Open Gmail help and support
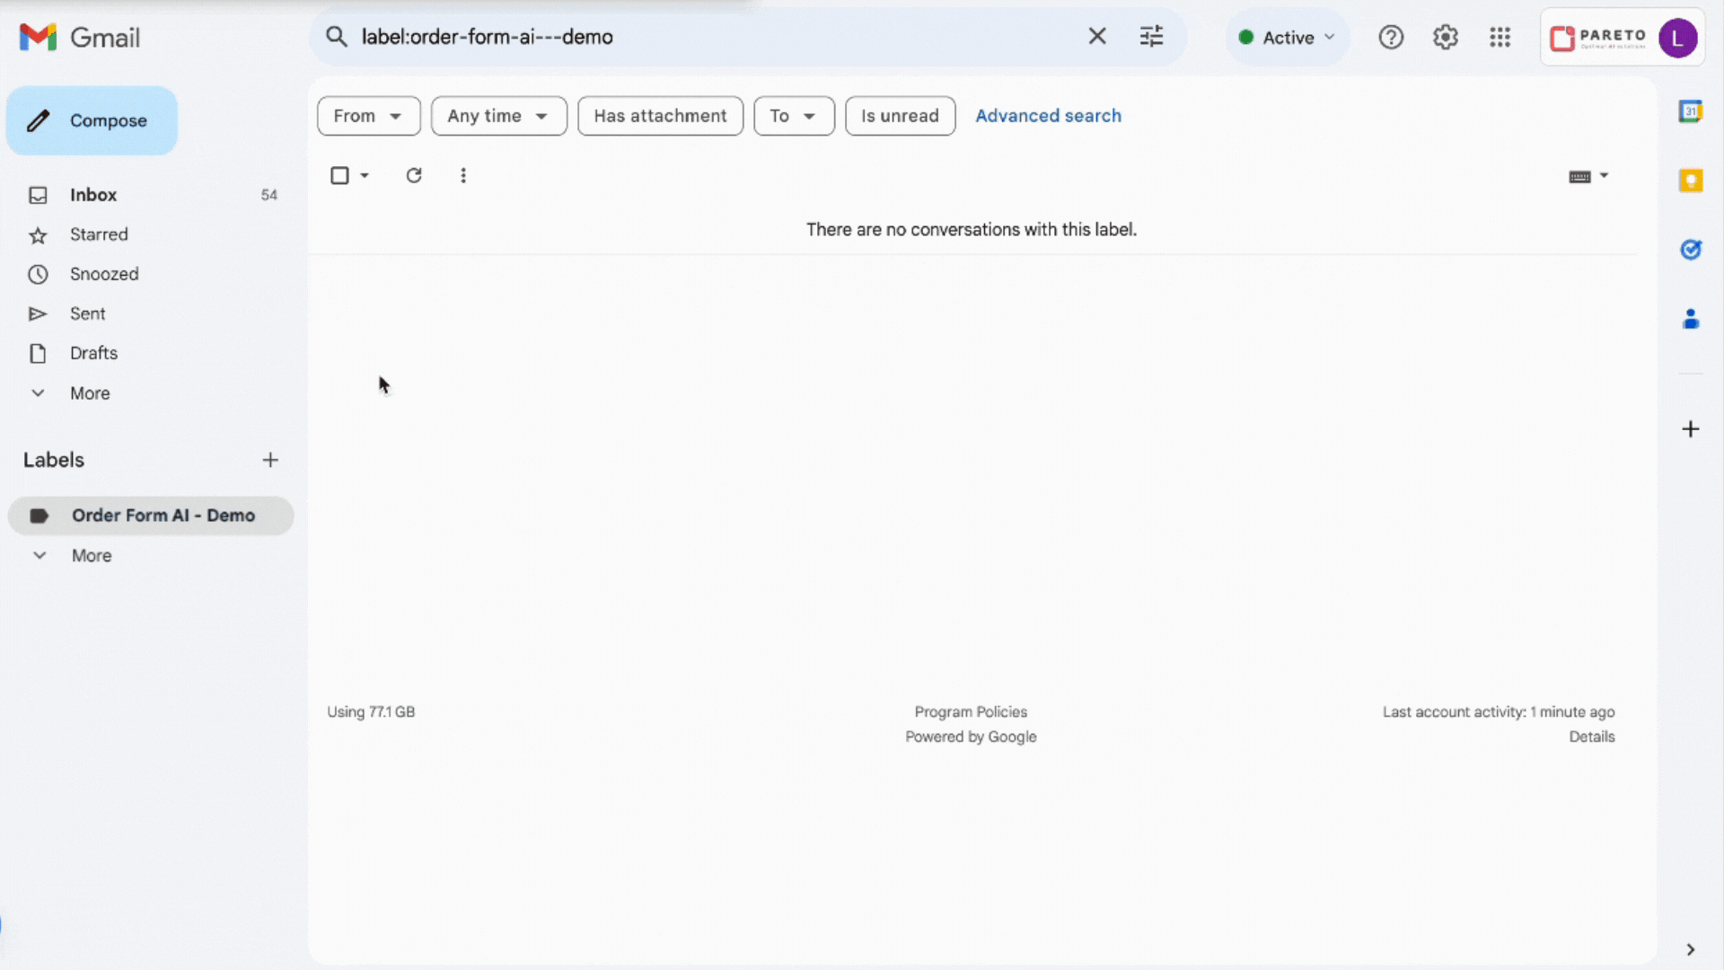The width and height of the screenshot is (1724, 970). click(x=1391, y=37)
